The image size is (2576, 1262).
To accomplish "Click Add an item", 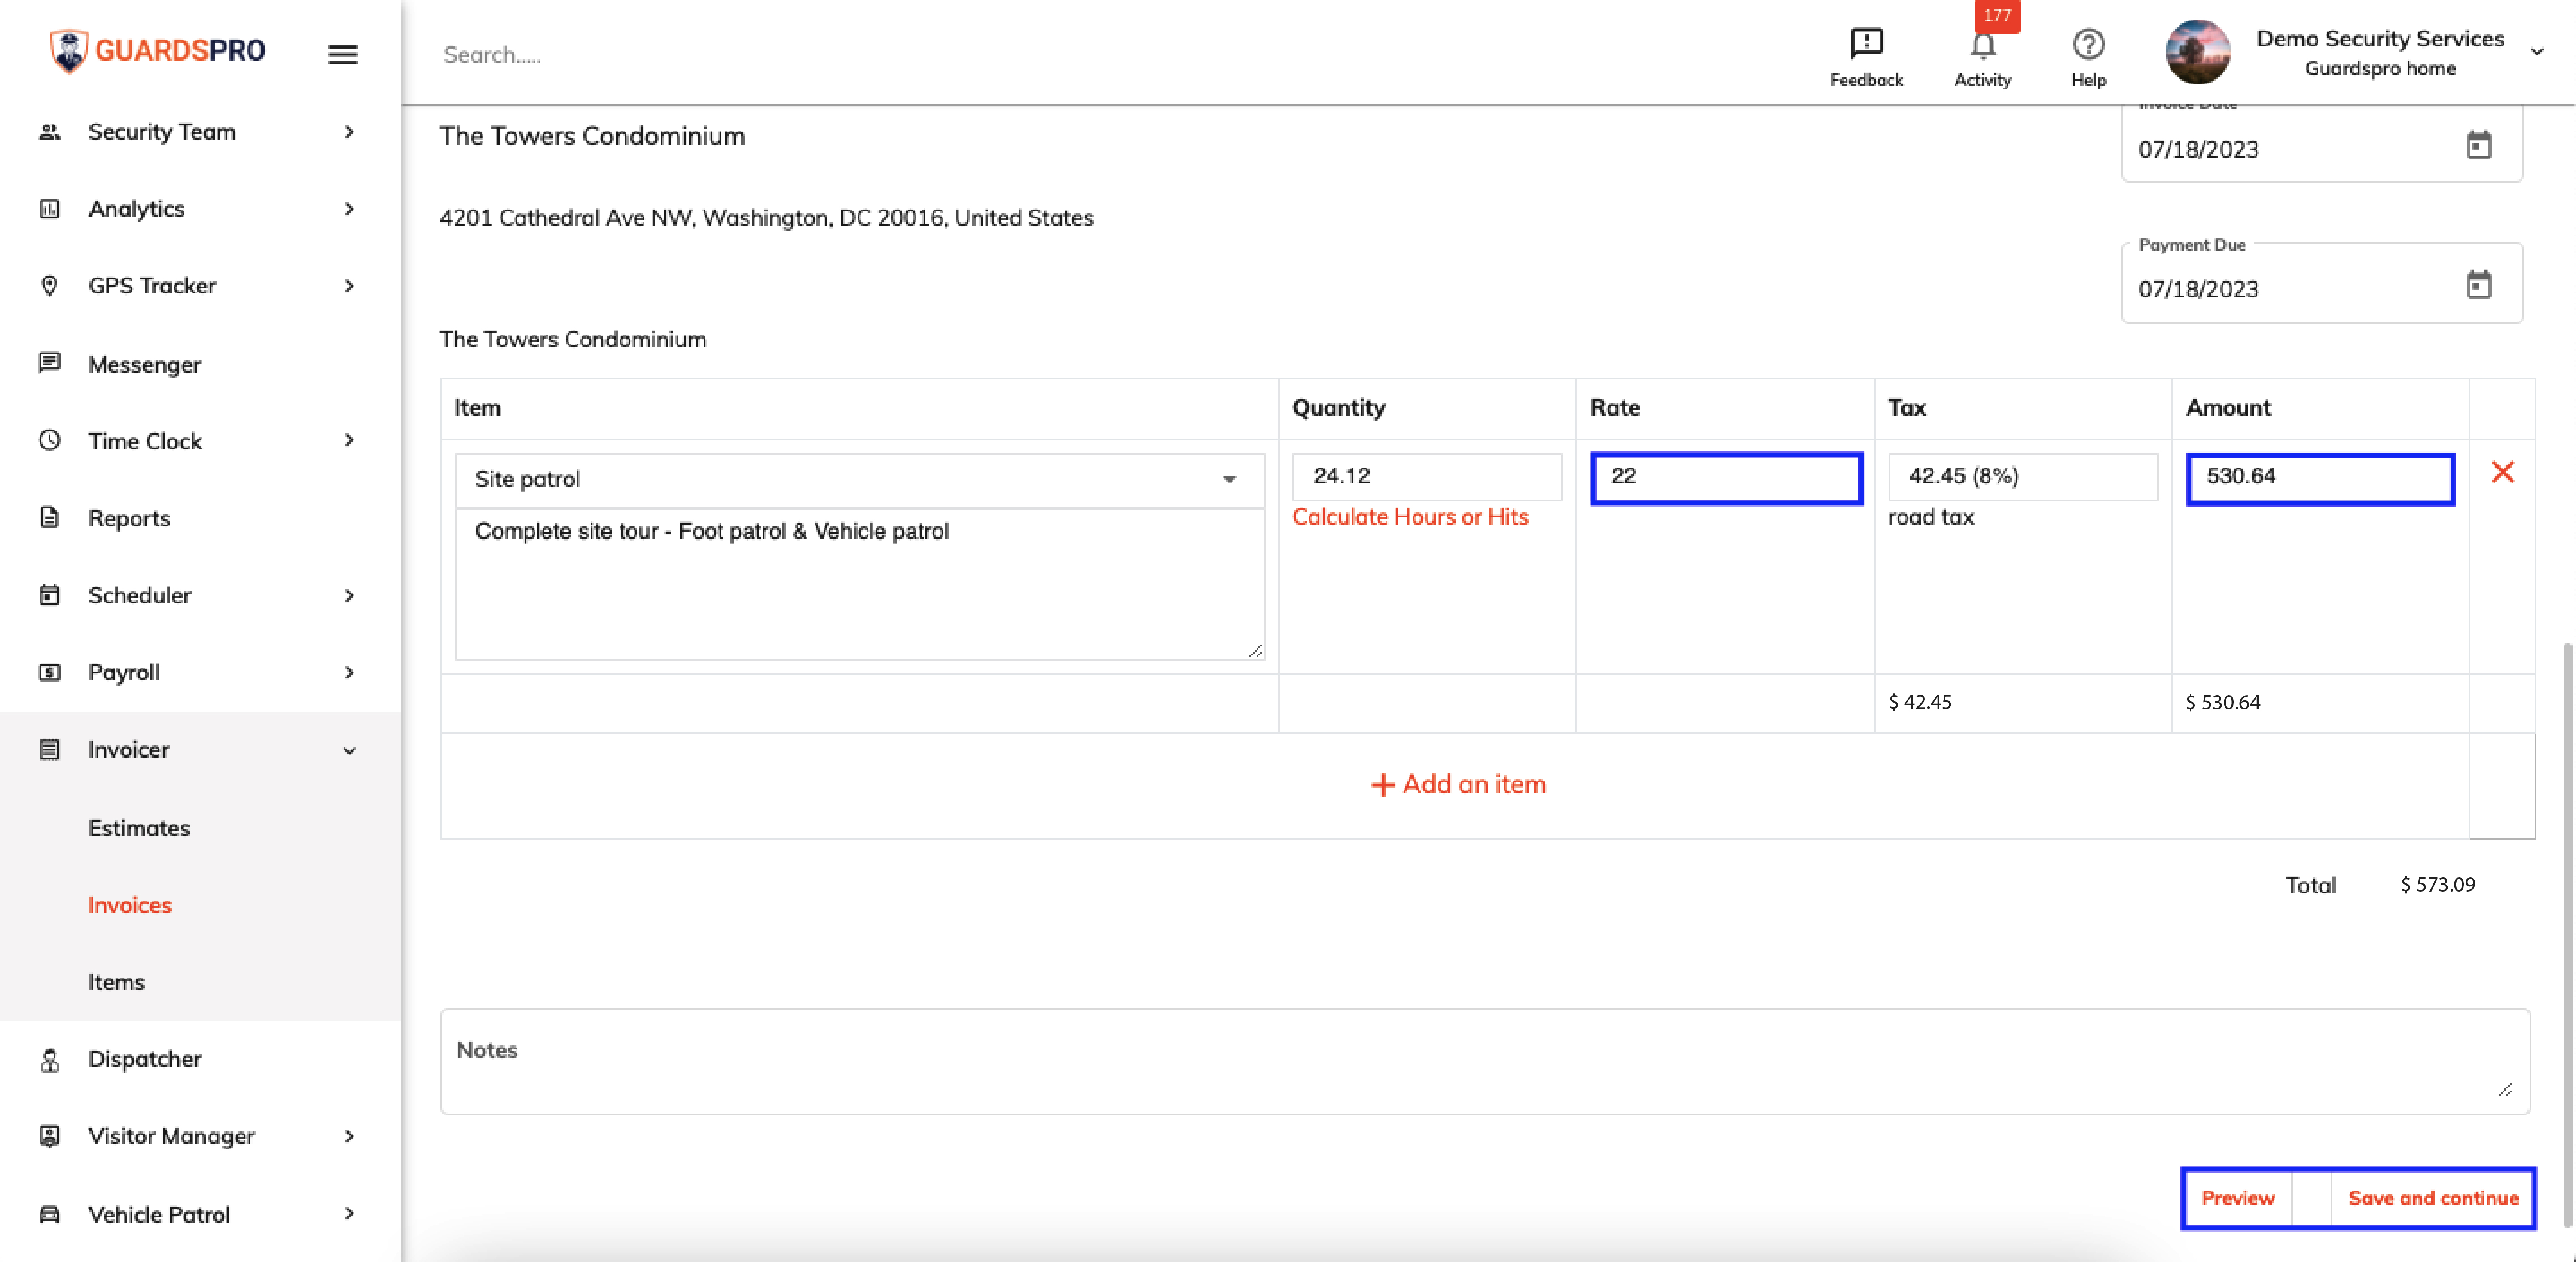I will pos(1458,785).
